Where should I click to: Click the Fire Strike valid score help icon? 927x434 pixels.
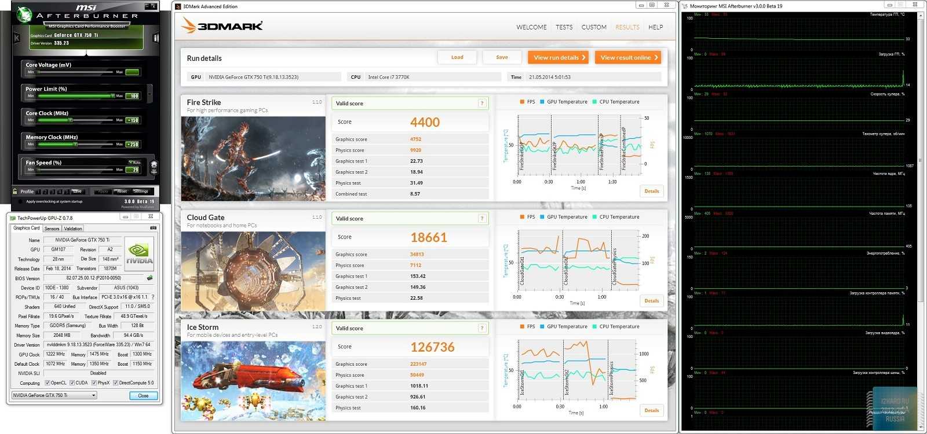(481, 104)
